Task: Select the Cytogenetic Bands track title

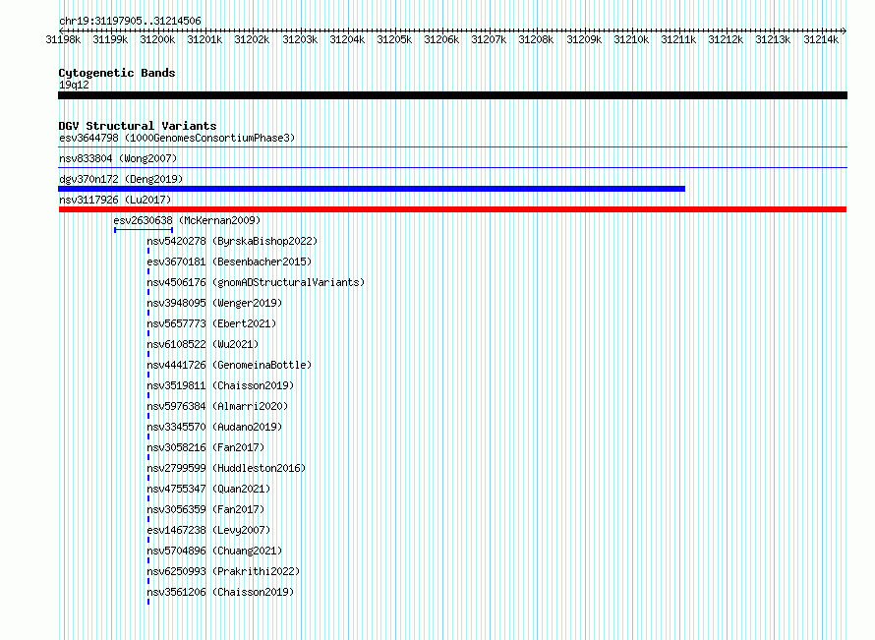Action: 117,73
